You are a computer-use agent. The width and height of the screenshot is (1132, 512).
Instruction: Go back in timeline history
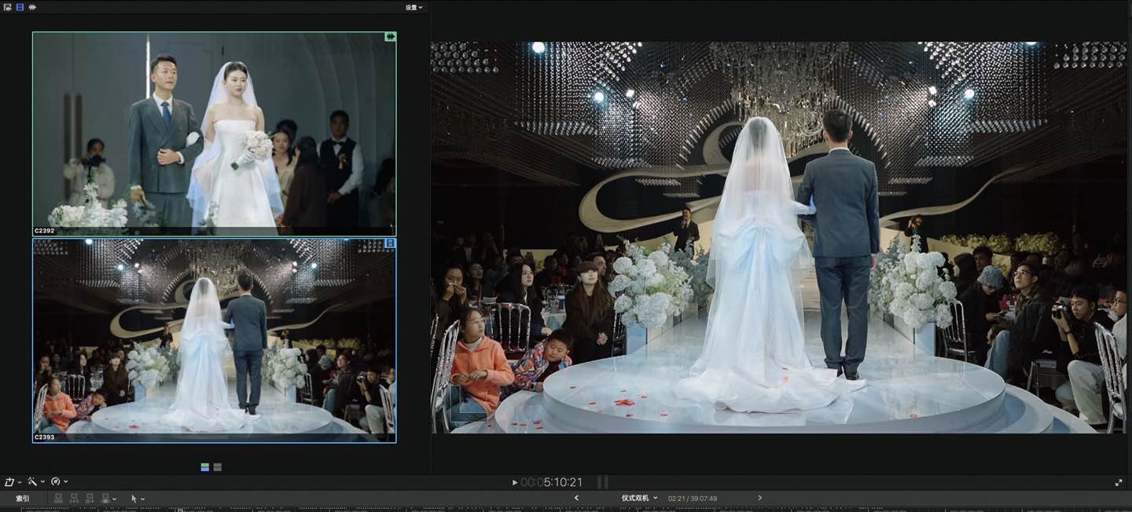[x=576, y=498]
